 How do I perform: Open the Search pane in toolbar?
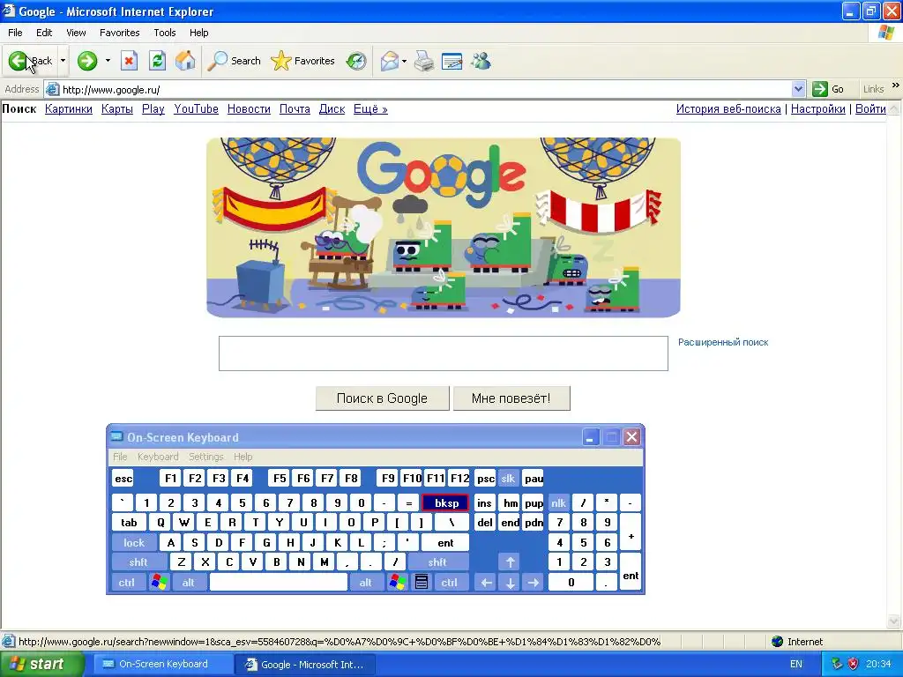coord(235,61)
